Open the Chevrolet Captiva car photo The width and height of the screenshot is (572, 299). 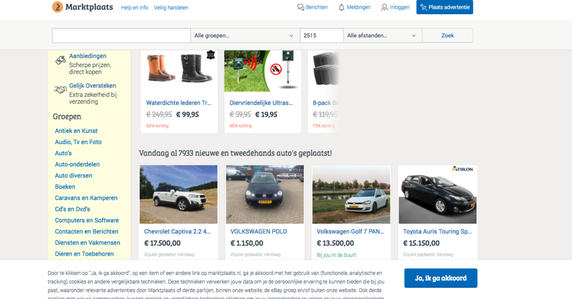click(x=178, y=194)
